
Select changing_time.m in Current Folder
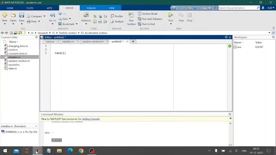click(x=18, y=46)
